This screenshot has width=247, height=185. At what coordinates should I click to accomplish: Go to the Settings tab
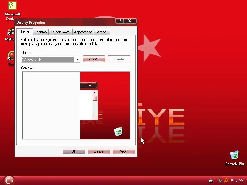tap(102, 32)
